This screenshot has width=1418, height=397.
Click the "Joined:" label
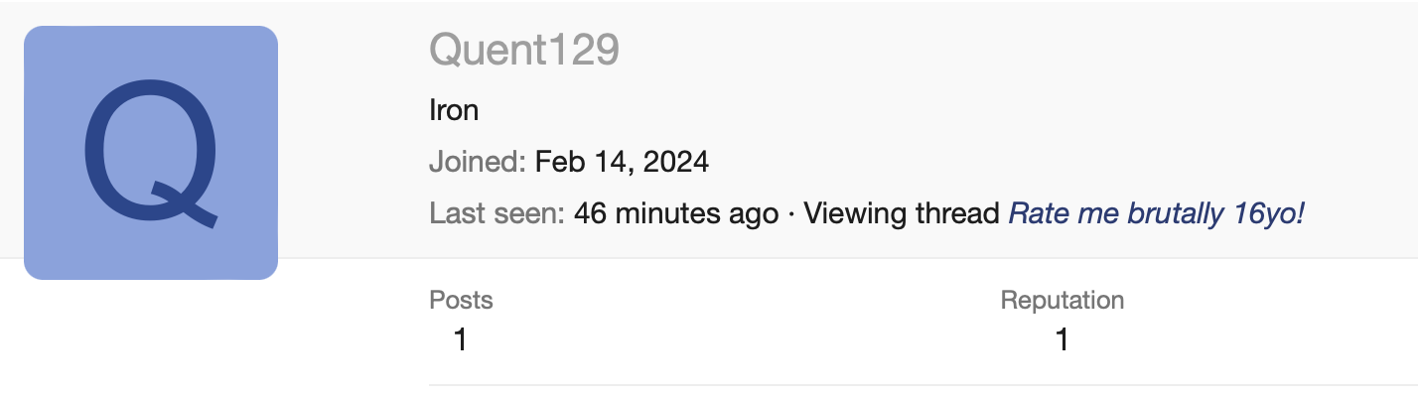[478, 162]
